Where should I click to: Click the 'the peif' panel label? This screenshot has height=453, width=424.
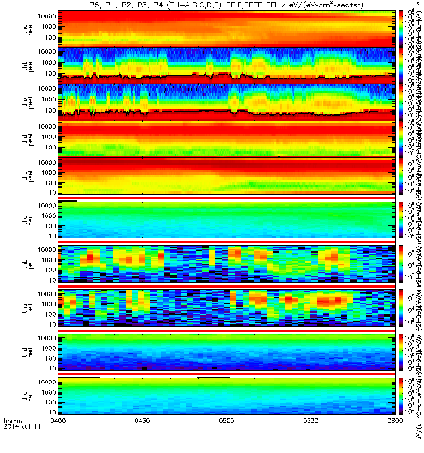[28, 396]
